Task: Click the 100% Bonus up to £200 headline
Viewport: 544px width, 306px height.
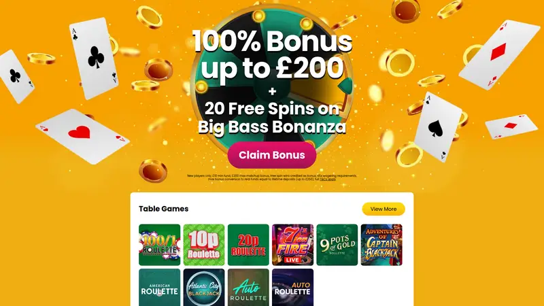Action: coord(273,55)
